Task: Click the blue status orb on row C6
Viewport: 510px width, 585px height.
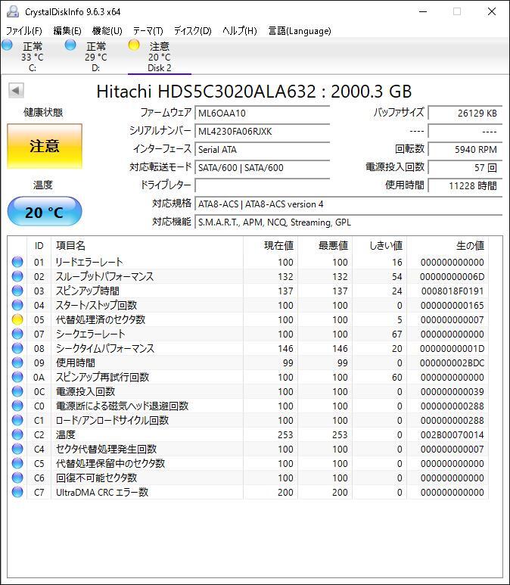Action: [x=17, y=478]
